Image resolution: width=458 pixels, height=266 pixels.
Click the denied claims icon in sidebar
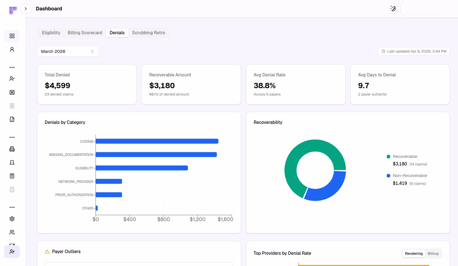[x=12, y=92]
